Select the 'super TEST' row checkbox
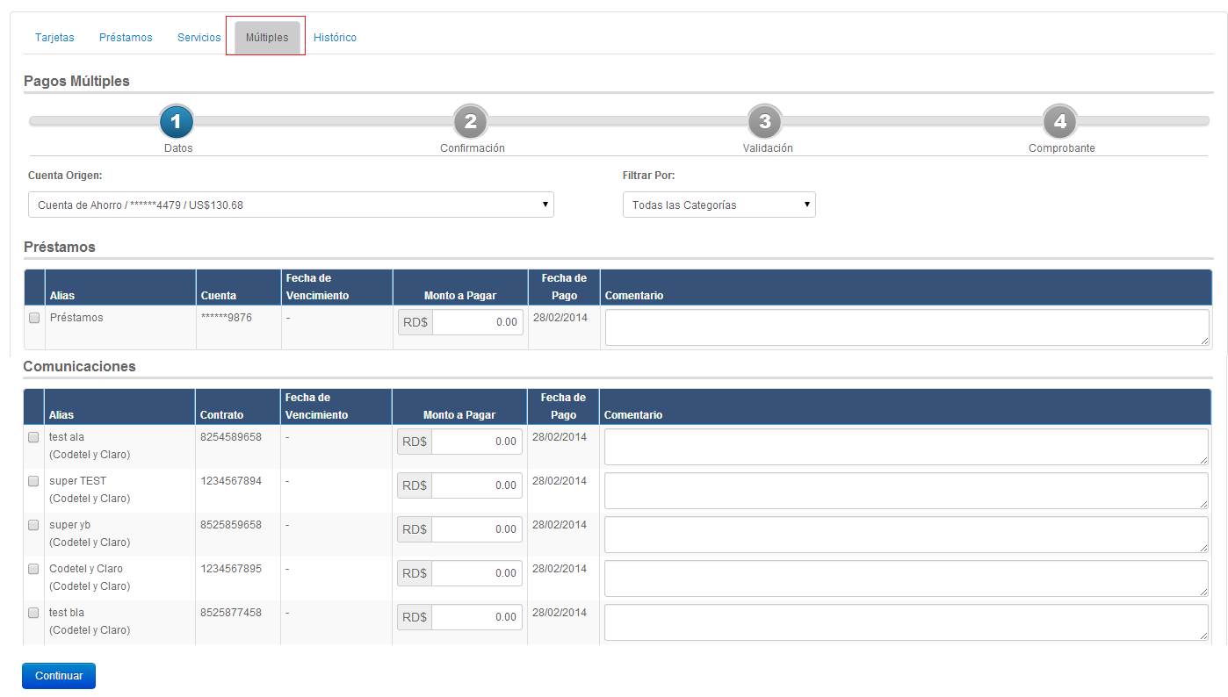The height and width of the screenshot is (697, 1228). (33, 481)
